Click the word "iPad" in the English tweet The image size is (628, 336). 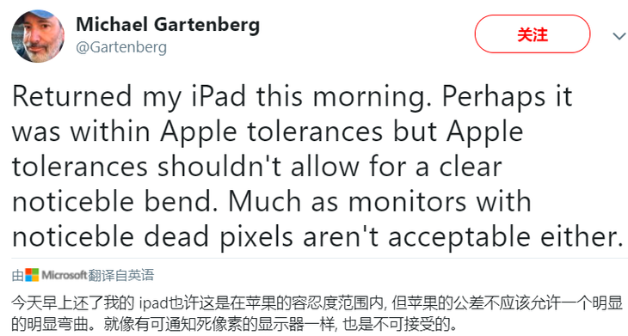coord(219,96)
